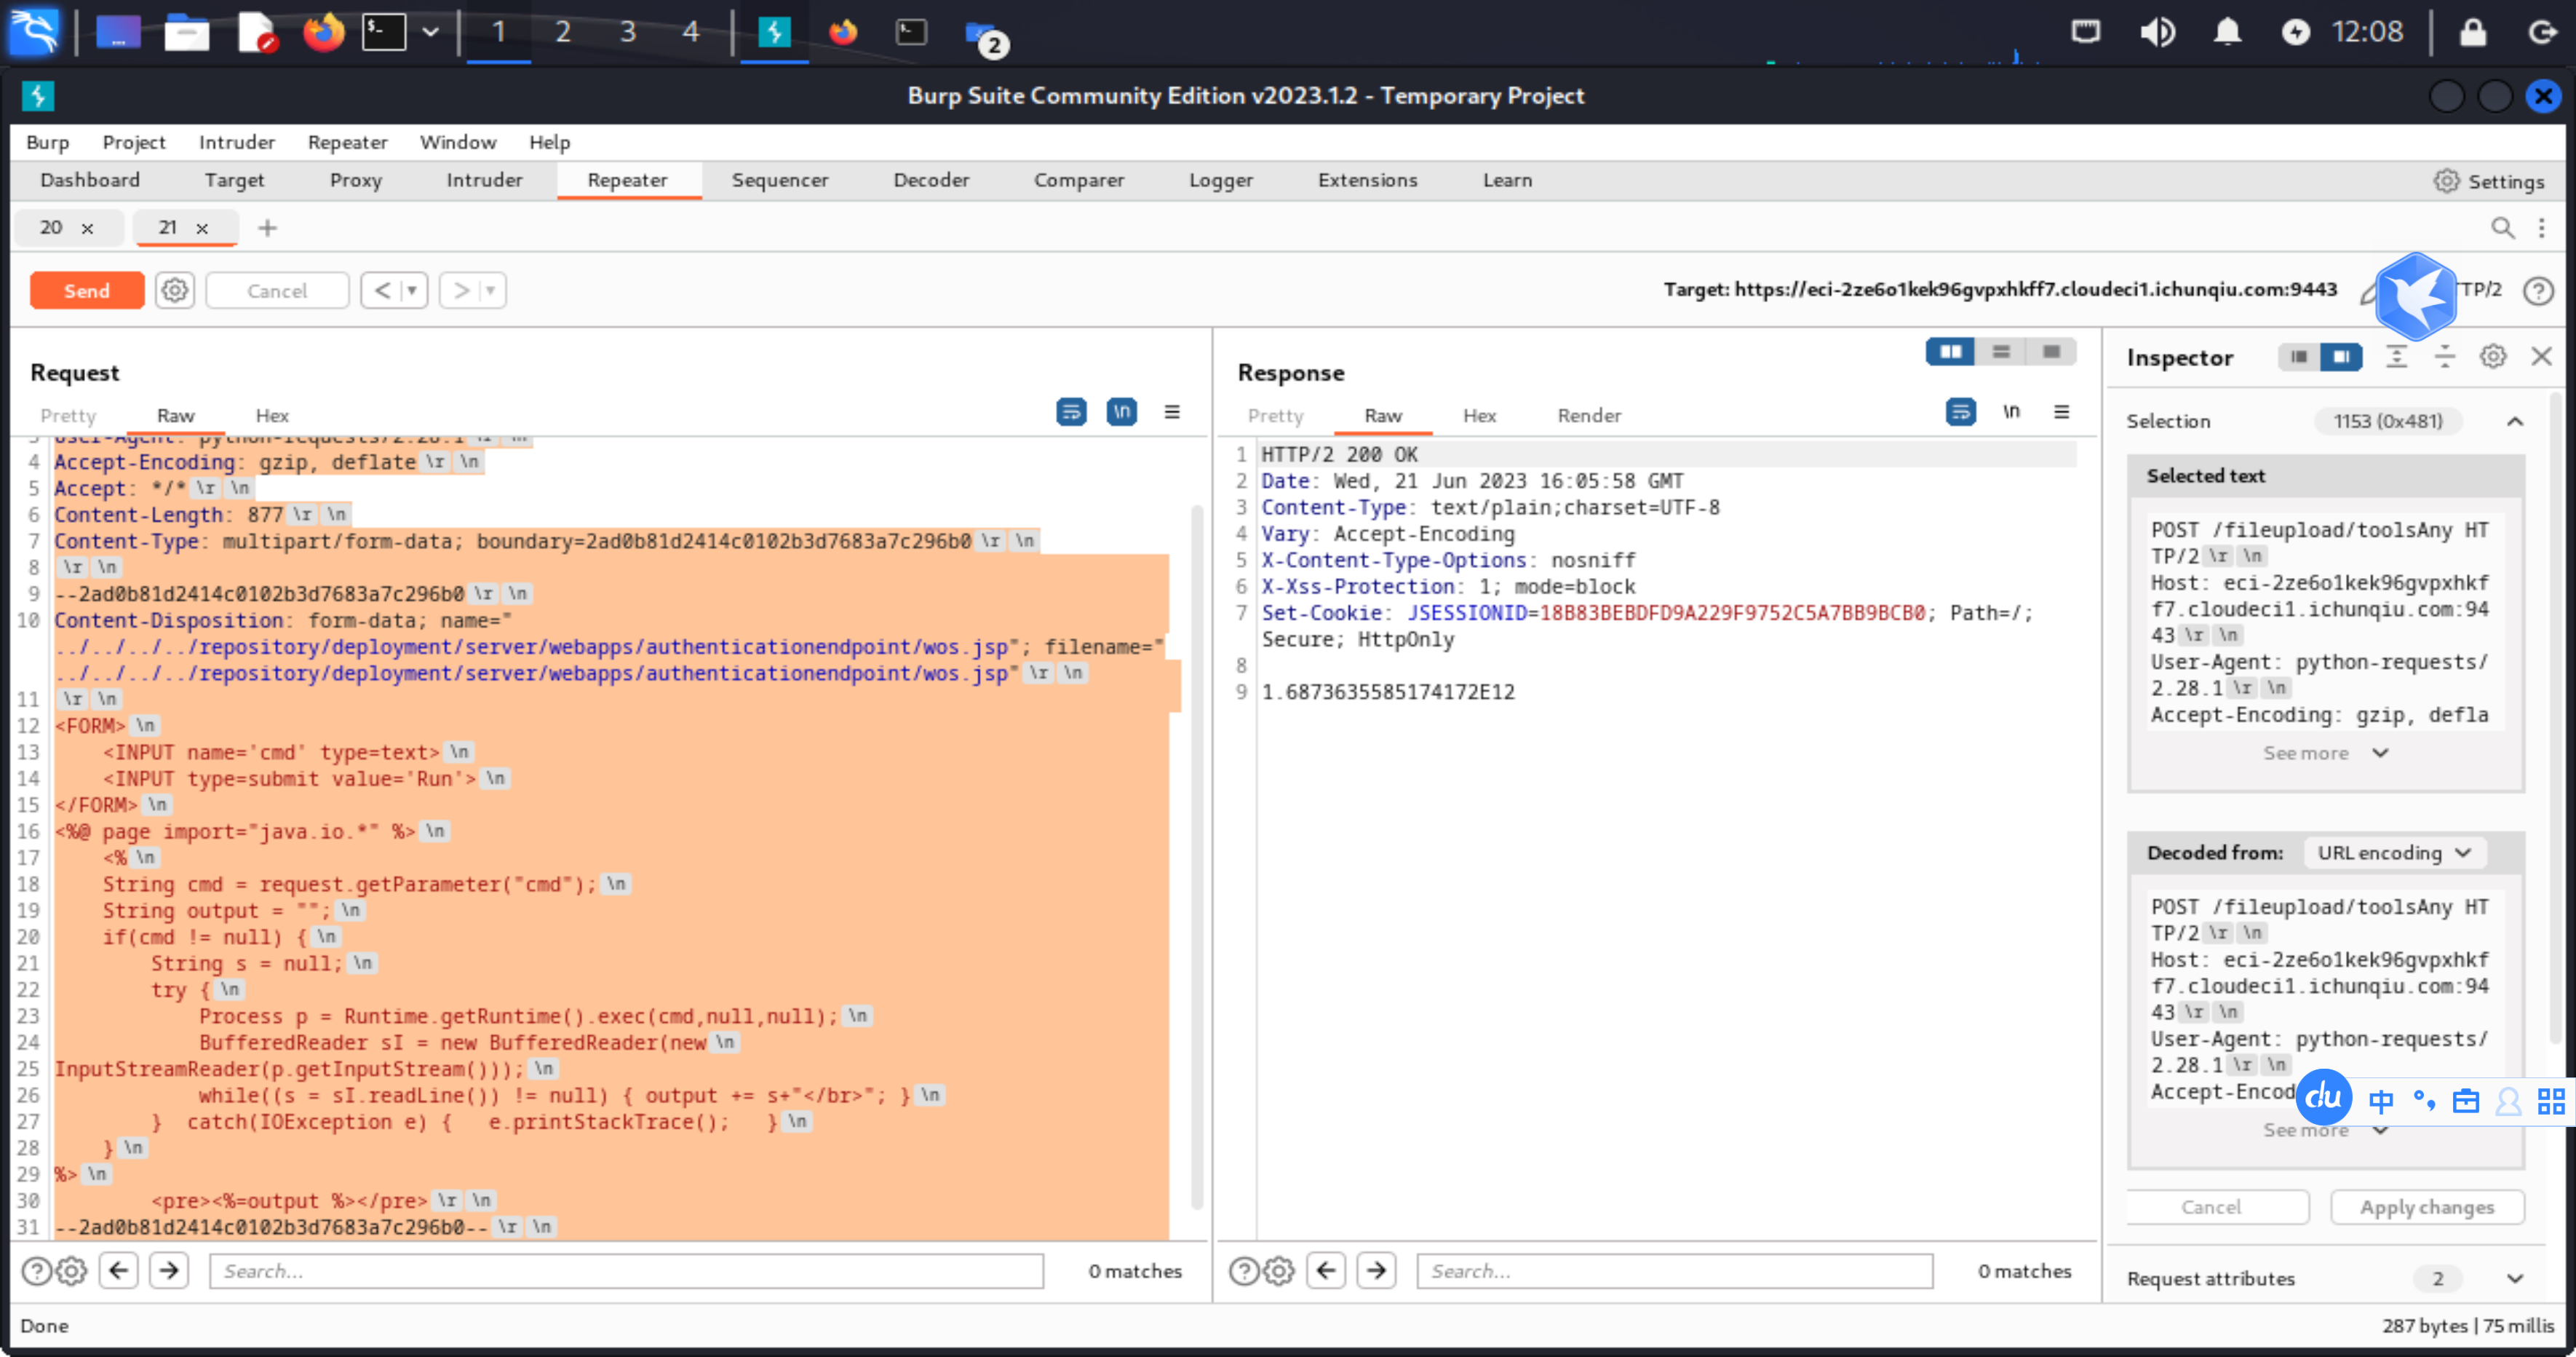Click the Send request settings gear icon

click(175, 290)
